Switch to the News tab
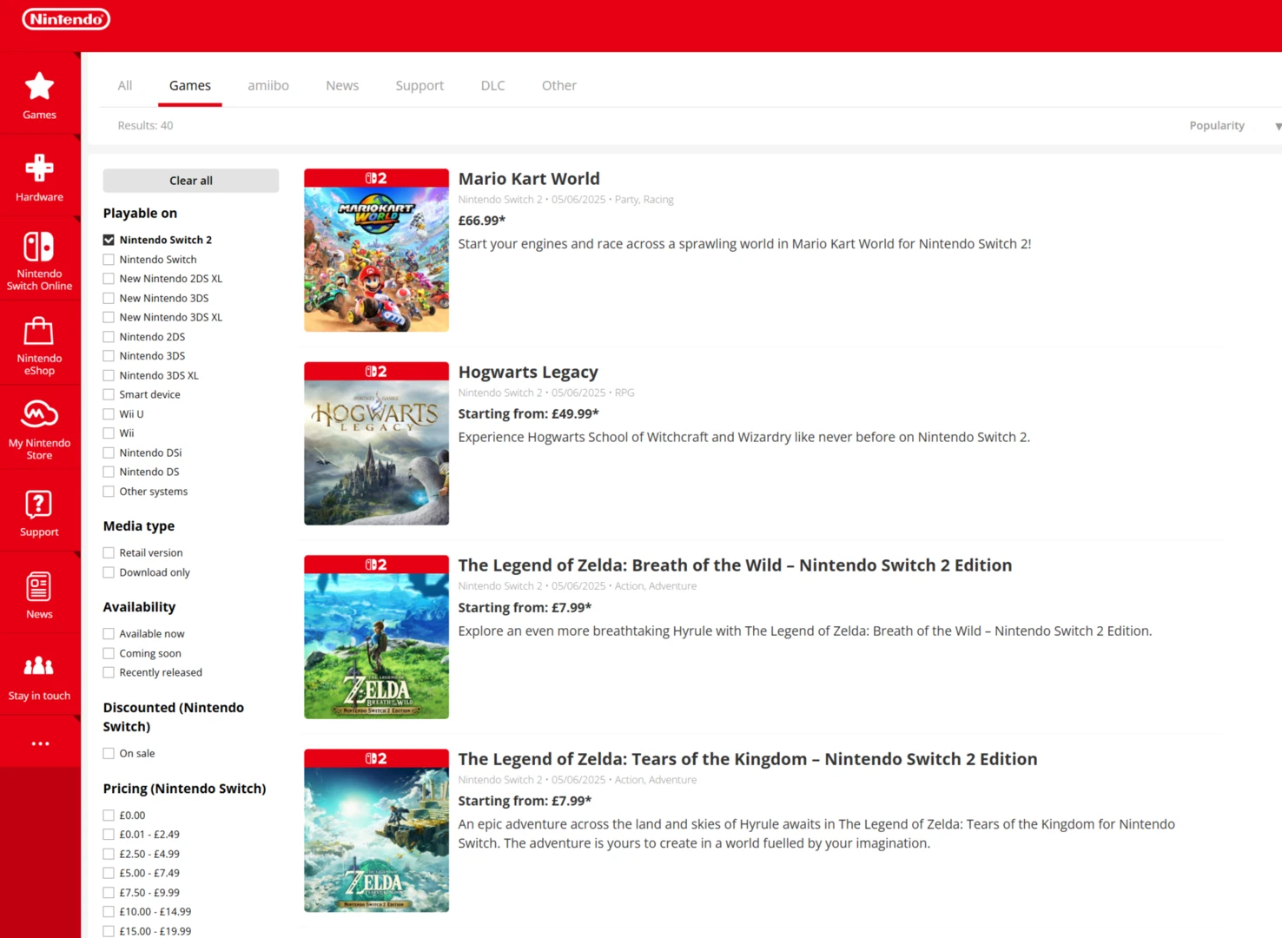This screenshot has height=938, width=1282. coord(342,85)
